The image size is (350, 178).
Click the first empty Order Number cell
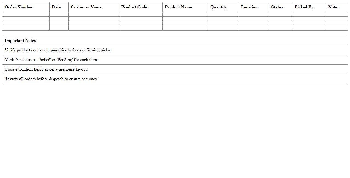pyautogui.click(x=26, y=14)
